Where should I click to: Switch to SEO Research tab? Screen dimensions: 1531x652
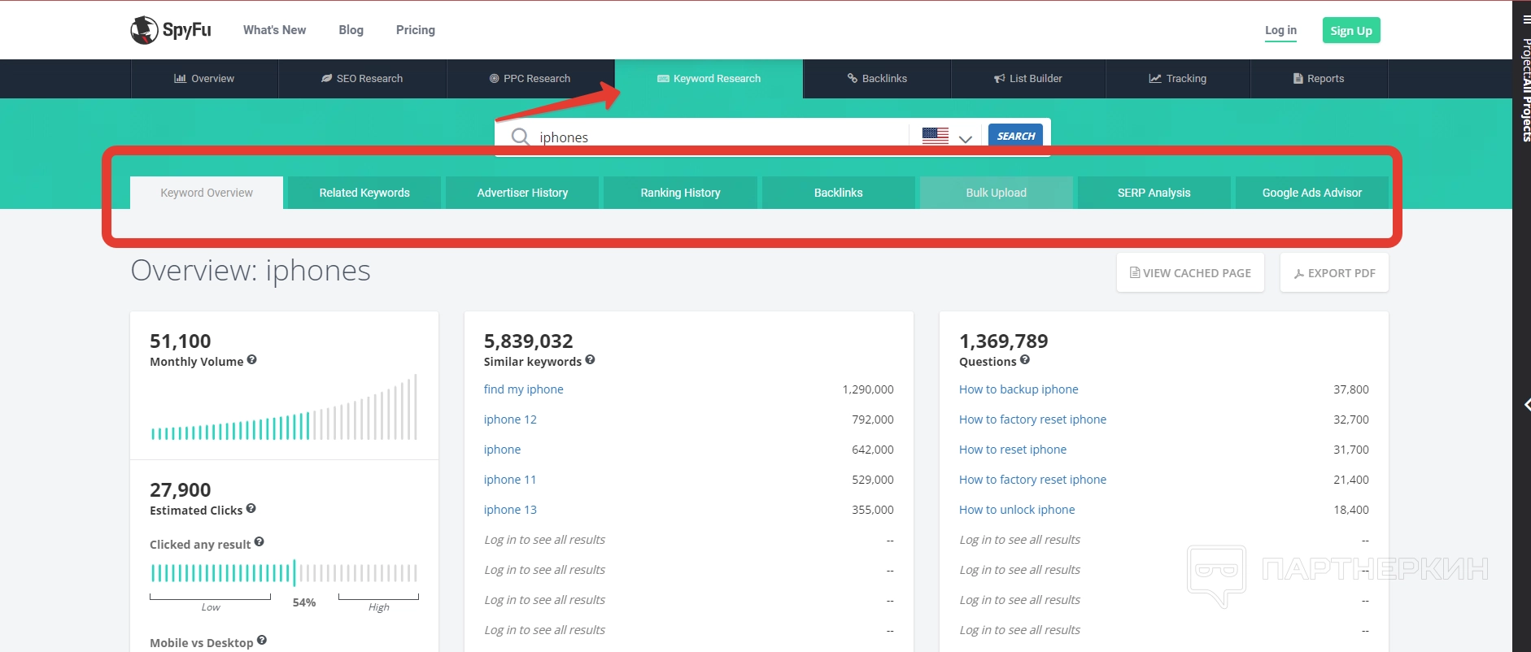(362, 79)
